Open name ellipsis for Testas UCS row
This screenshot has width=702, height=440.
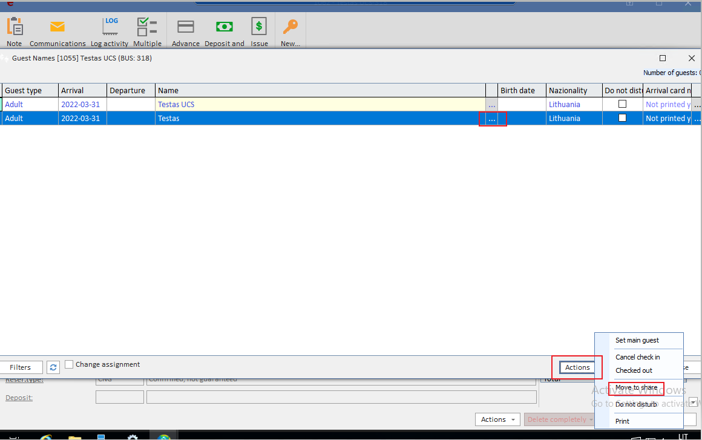[x=492, y=105]
